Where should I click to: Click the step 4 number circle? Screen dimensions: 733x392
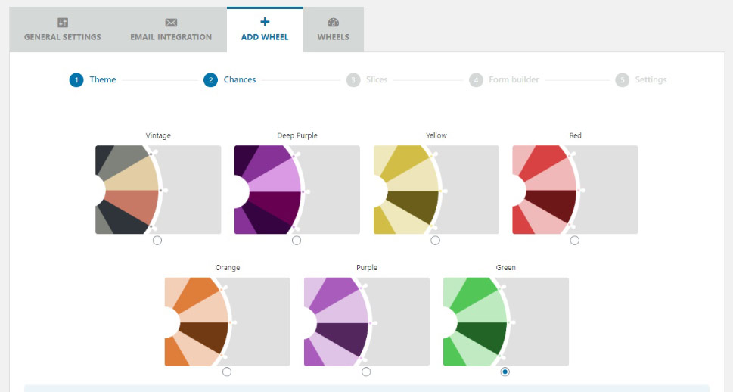pyautogui.click(x=476, y=80)
